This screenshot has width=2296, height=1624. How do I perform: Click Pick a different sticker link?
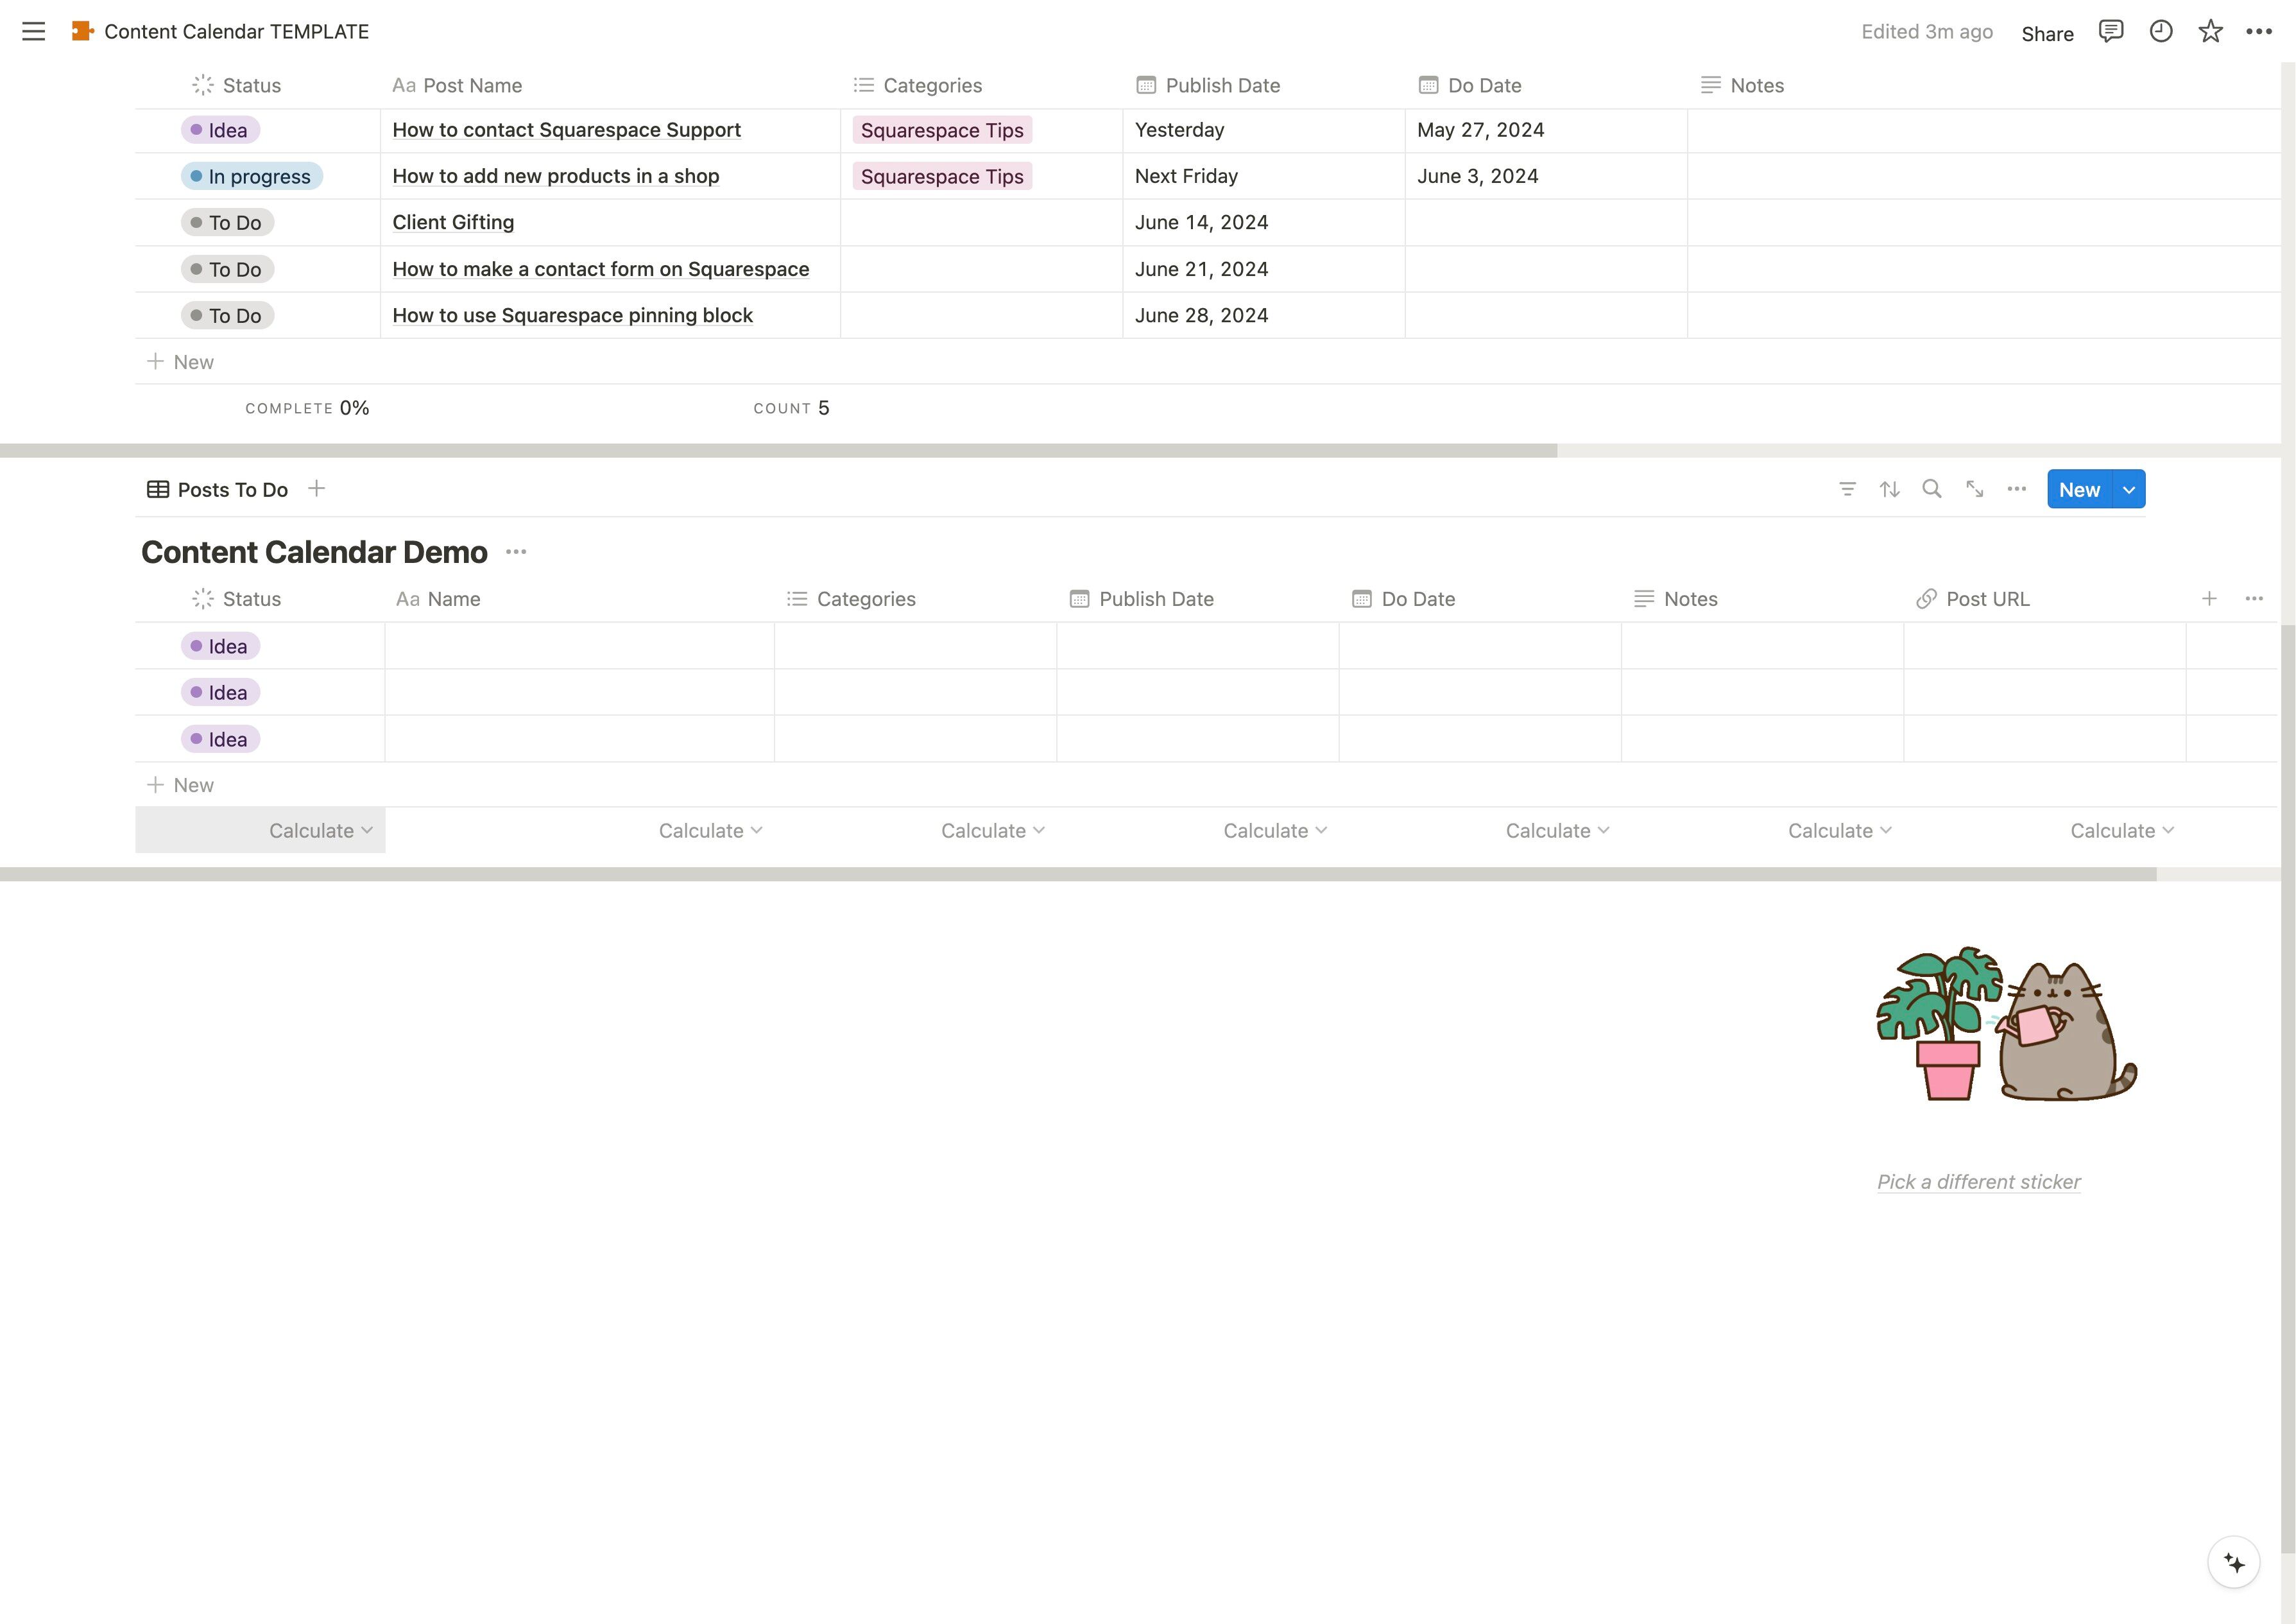pos(1978,1182)
